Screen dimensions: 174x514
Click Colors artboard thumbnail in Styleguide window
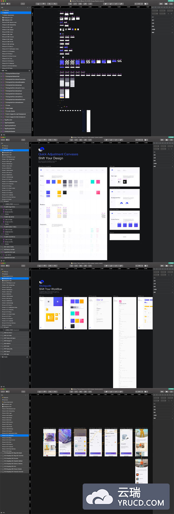(75, 313)
